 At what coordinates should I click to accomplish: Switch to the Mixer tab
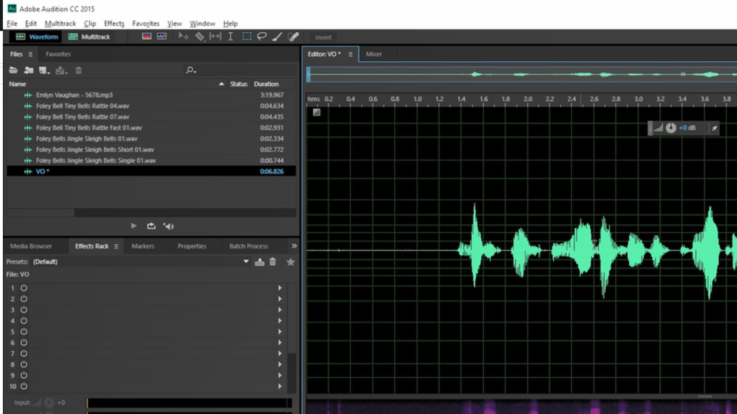tap(373, 53)
